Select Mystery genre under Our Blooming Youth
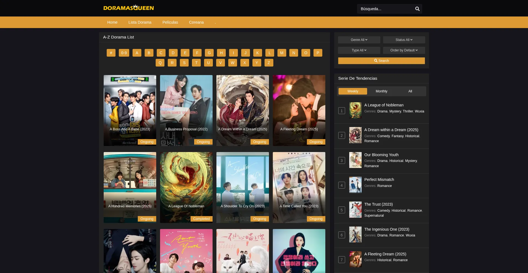 pos(411,161)
